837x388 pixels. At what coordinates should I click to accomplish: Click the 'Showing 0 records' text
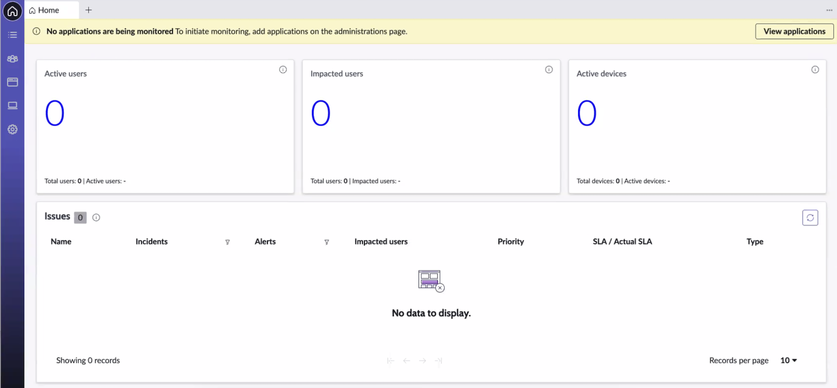tap(88, 360)
